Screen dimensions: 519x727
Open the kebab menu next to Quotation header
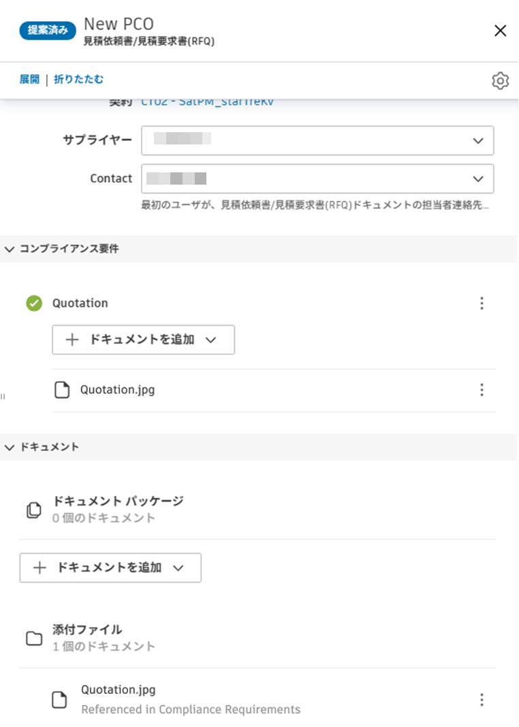click(482, 303)
